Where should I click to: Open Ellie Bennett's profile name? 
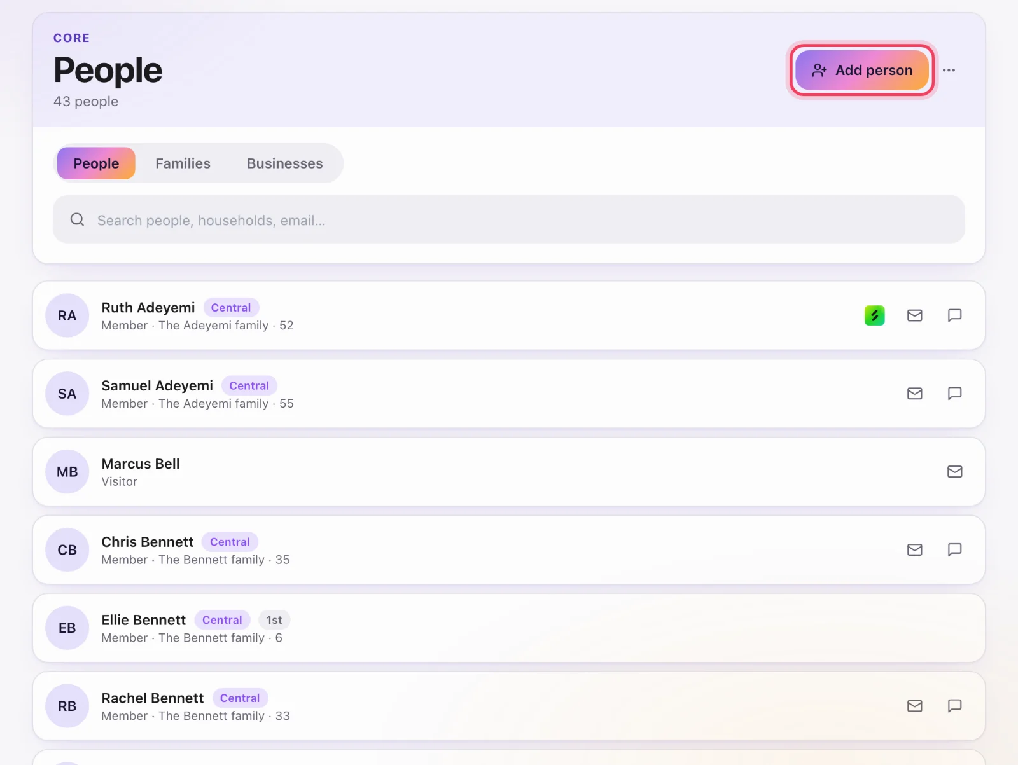(x=144, y=620)
